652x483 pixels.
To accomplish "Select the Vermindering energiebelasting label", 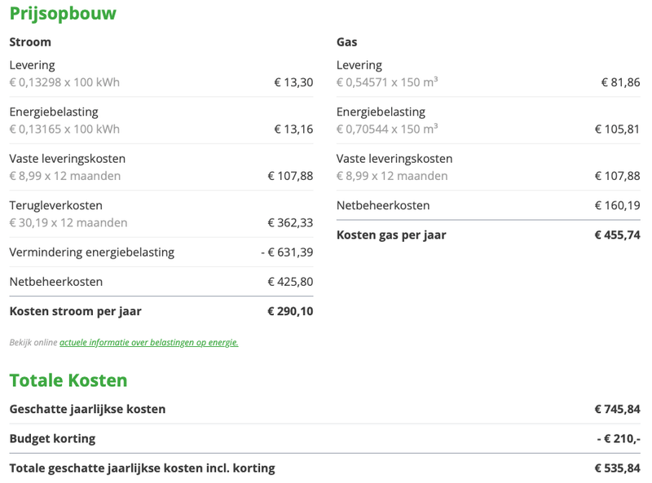I will 92,252.
